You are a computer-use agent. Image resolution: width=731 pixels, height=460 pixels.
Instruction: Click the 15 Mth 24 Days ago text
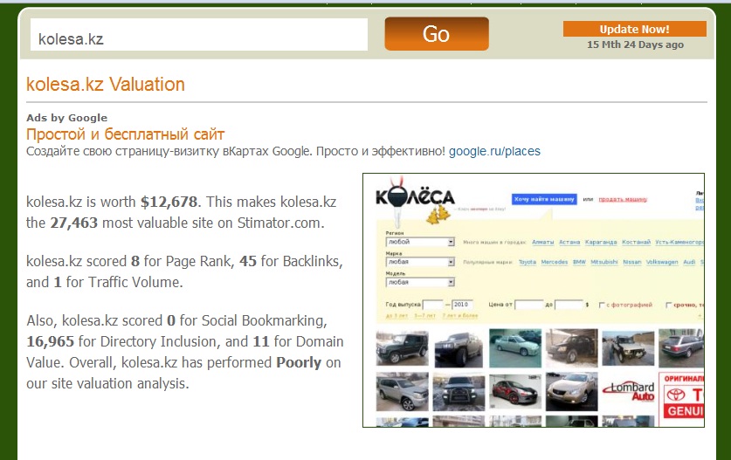(x=635, y=45)
